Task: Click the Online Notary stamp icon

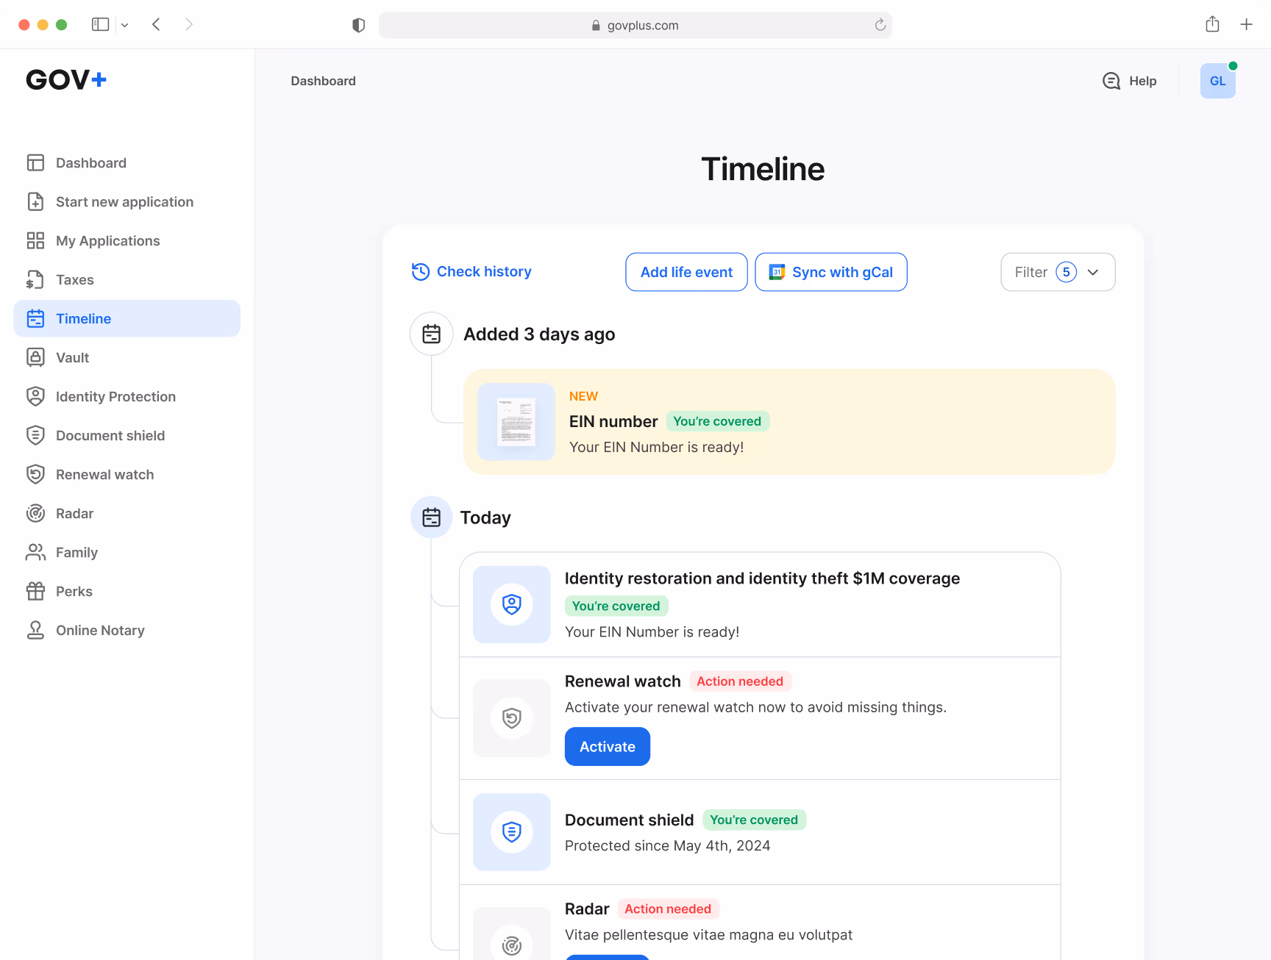Action: click(x=35, y=630)
